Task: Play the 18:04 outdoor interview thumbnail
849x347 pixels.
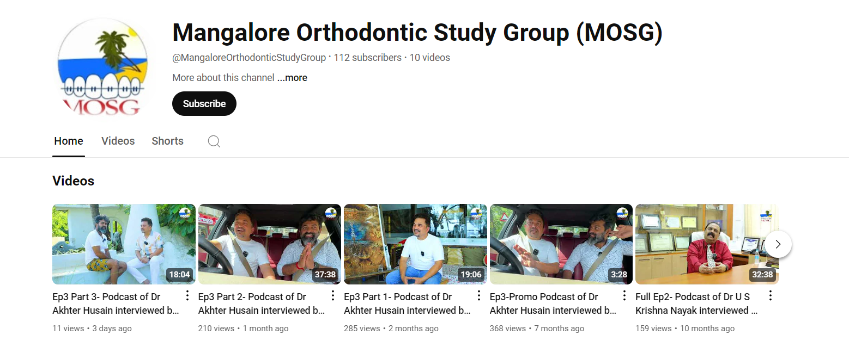Action: coord(124,244)
